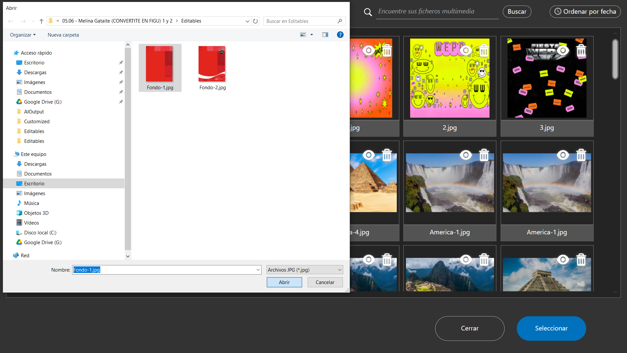
Task: Open Escritorio under Acceso rápido
Action: coord(34,63)
